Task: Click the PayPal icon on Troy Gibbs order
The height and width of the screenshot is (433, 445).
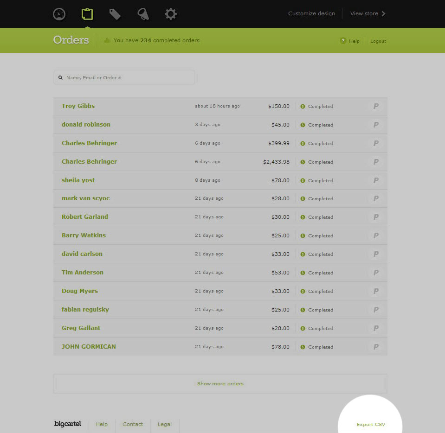Action: coord(376,106)
